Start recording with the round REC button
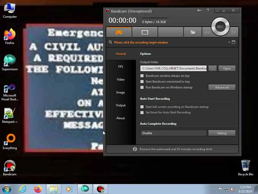The width and height of the screenshot is (258, 194). pos(220,27)
